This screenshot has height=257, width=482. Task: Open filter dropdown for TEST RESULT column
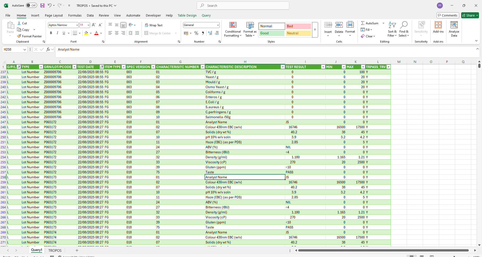tap(323, 67)
